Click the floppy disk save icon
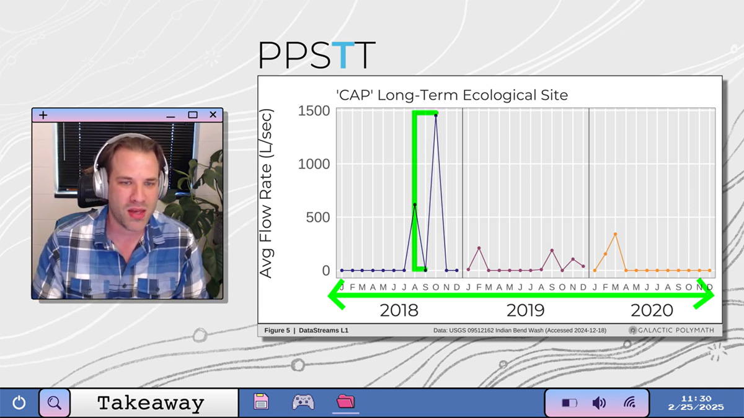The width and height of the screenshot is (744, 418). [x=261, y=402]
